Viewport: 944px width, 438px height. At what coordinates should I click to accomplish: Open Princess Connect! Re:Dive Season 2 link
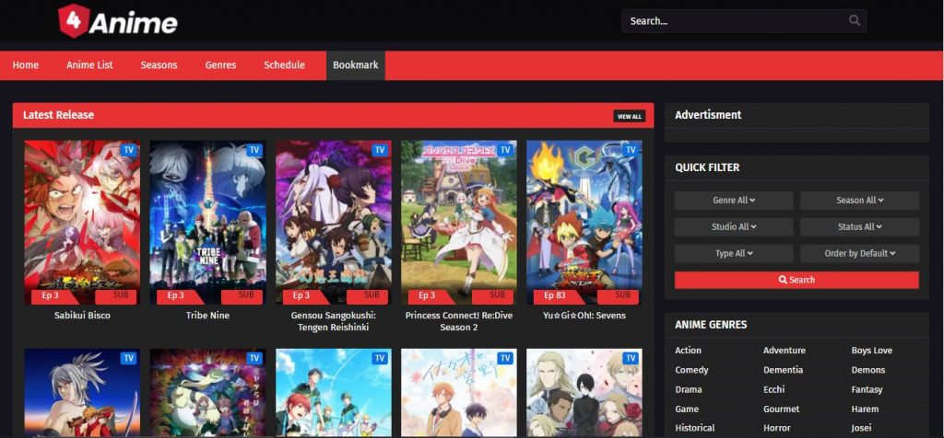click(459, 321)
